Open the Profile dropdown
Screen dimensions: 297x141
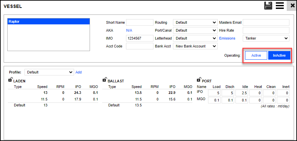[49, 72]
